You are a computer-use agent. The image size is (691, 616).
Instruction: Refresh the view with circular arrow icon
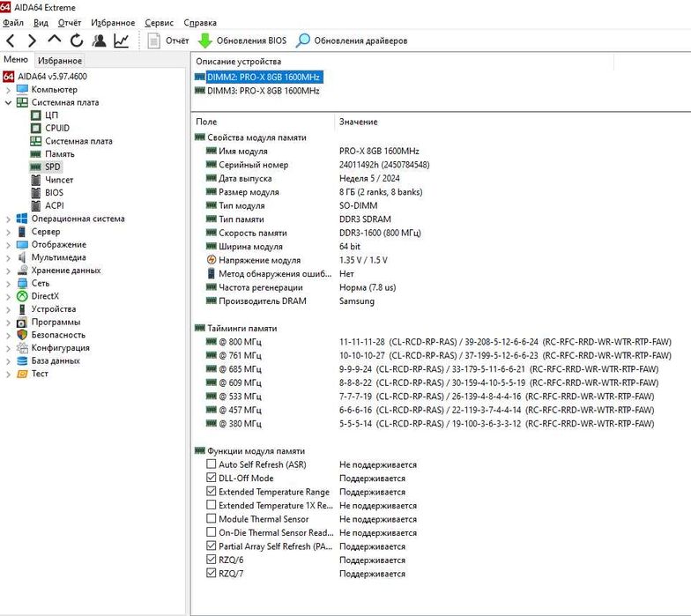coord(77,41)
